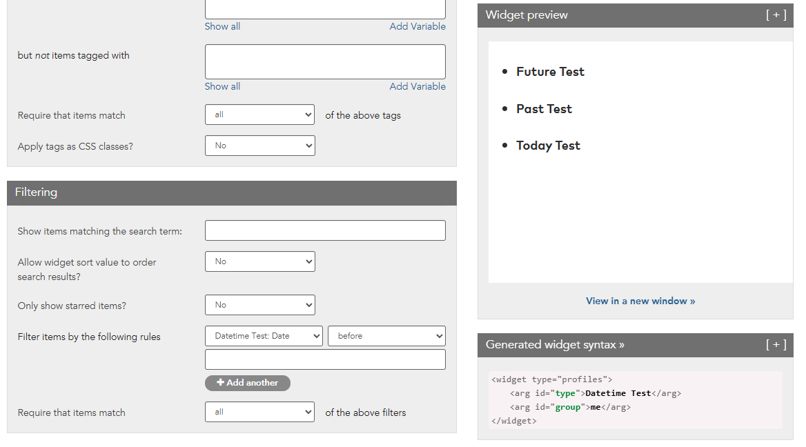This screenshot has width=806, height=447.
Task: Select the Datetime Test: Date filter dropdown
Action: [264, 336]
